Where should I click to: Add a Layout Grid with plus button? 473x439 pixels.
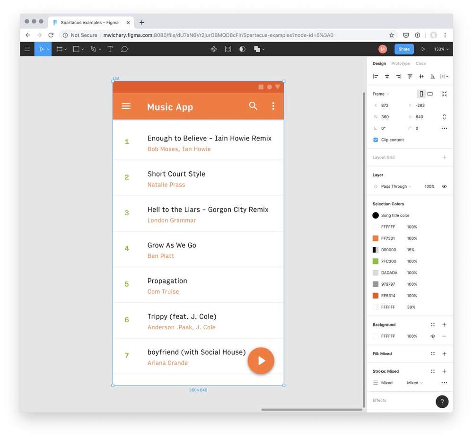click(444, 158)
